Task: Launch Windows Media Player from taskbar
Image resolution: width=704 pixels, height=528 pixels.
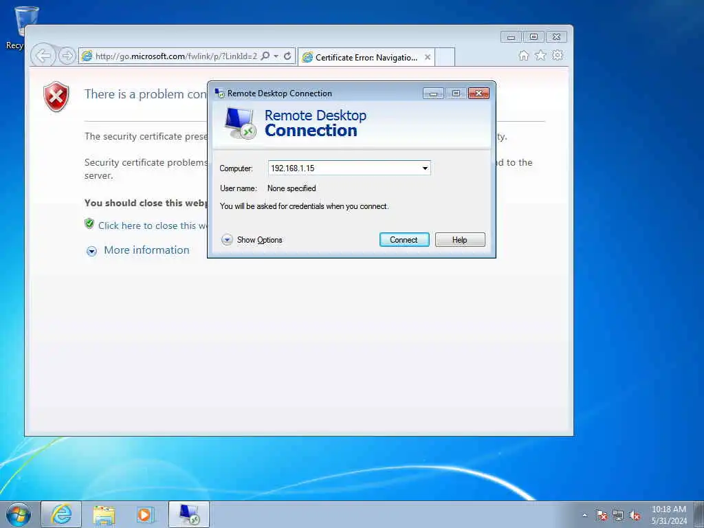Action: [146, 515]
